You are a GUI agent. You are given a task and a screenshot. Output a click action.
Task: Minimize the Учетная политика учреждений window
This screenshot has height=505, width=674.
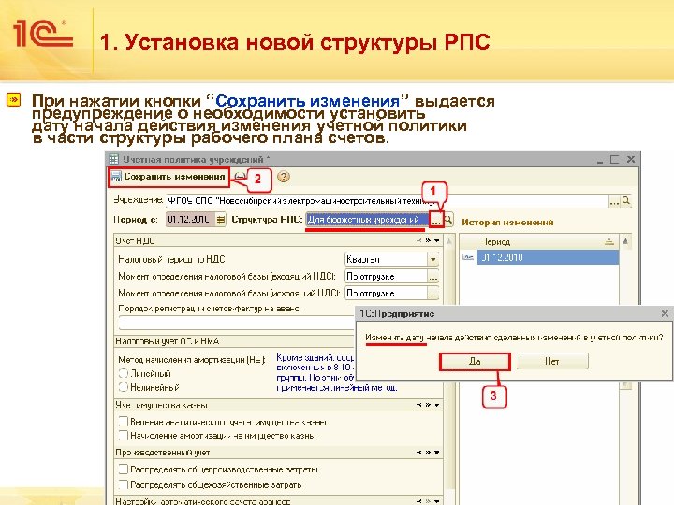(600, 160)
